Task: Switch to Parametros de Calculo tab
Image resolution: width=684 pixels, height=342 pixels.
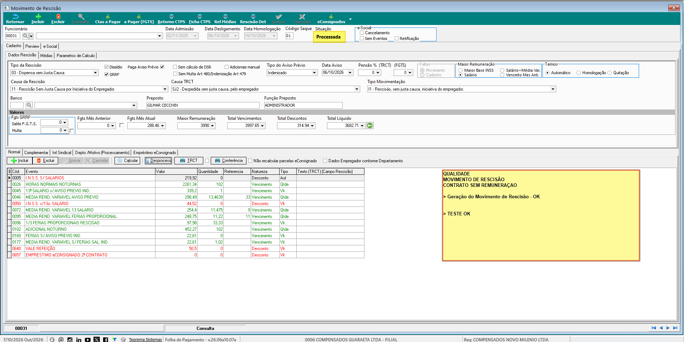Action: click(76, 56)
